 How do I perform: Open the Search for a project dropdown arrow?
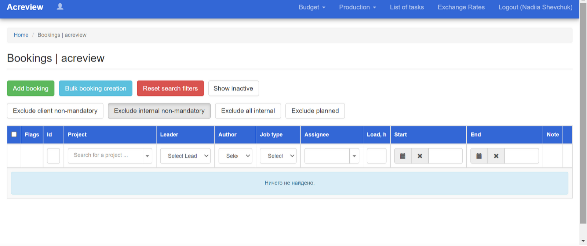[x=147, y=156]
